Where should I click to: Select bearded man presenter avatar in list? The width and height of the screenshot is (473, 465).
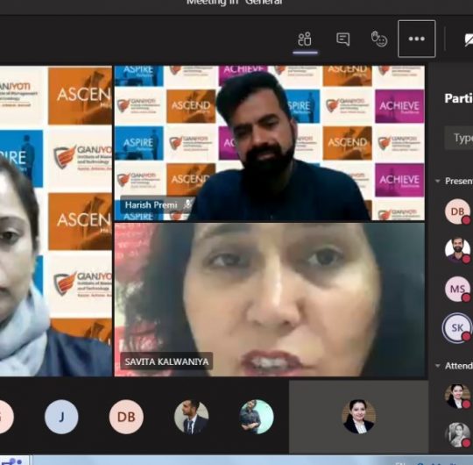[x=457, y=250]
